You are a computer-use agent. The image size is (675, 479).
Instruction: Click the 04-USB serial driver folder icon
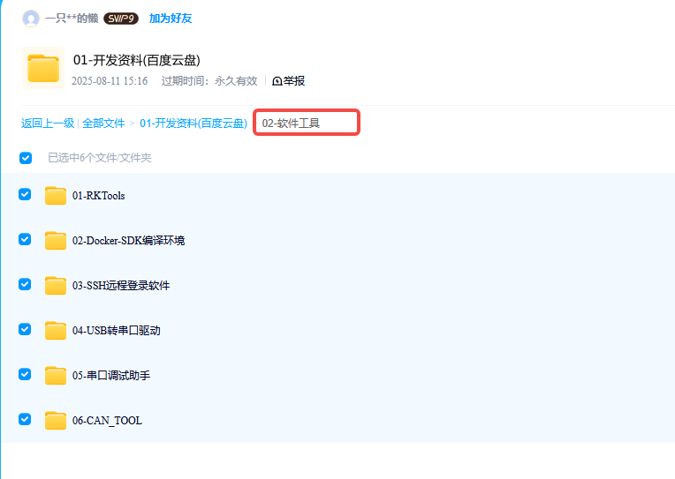(x=56, y=331)
